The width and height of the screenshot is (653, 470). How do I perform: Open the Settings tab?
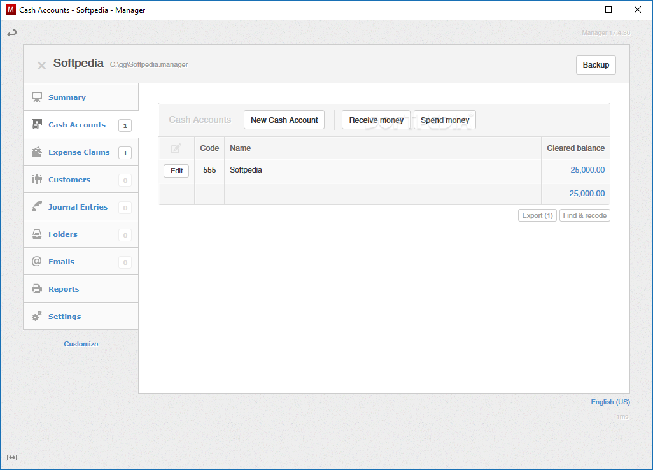click(x=81, y=317)
